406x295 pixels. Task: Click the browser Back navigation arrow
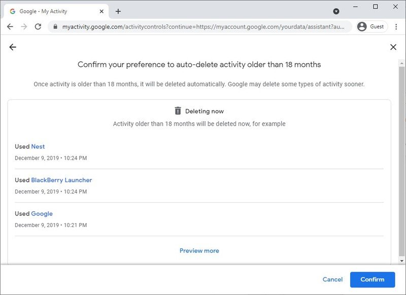pos(10,27)
